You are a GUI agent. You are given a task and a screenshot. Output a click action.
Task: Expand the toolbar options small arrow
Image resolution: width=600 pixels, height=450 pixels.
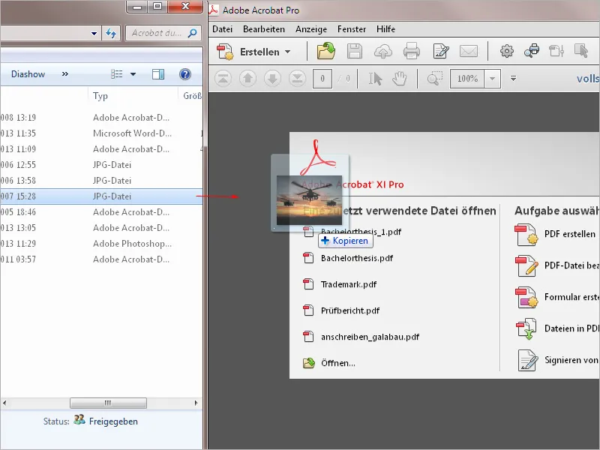coord(514,79)
